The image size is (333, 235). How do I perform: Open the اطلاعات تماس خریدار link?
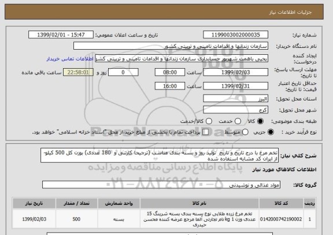(70, 59)
